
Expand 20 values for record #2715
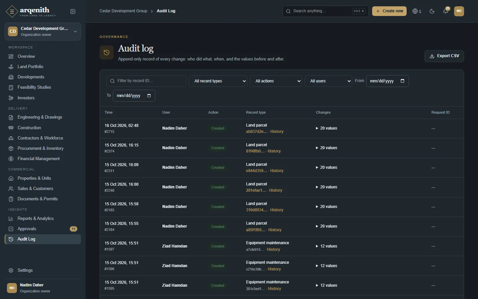(326, 128)
